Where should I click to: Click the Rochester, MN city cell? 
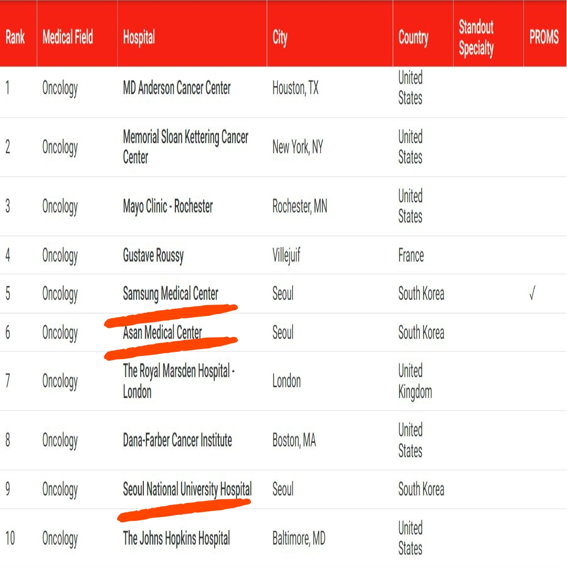[299, 207]
